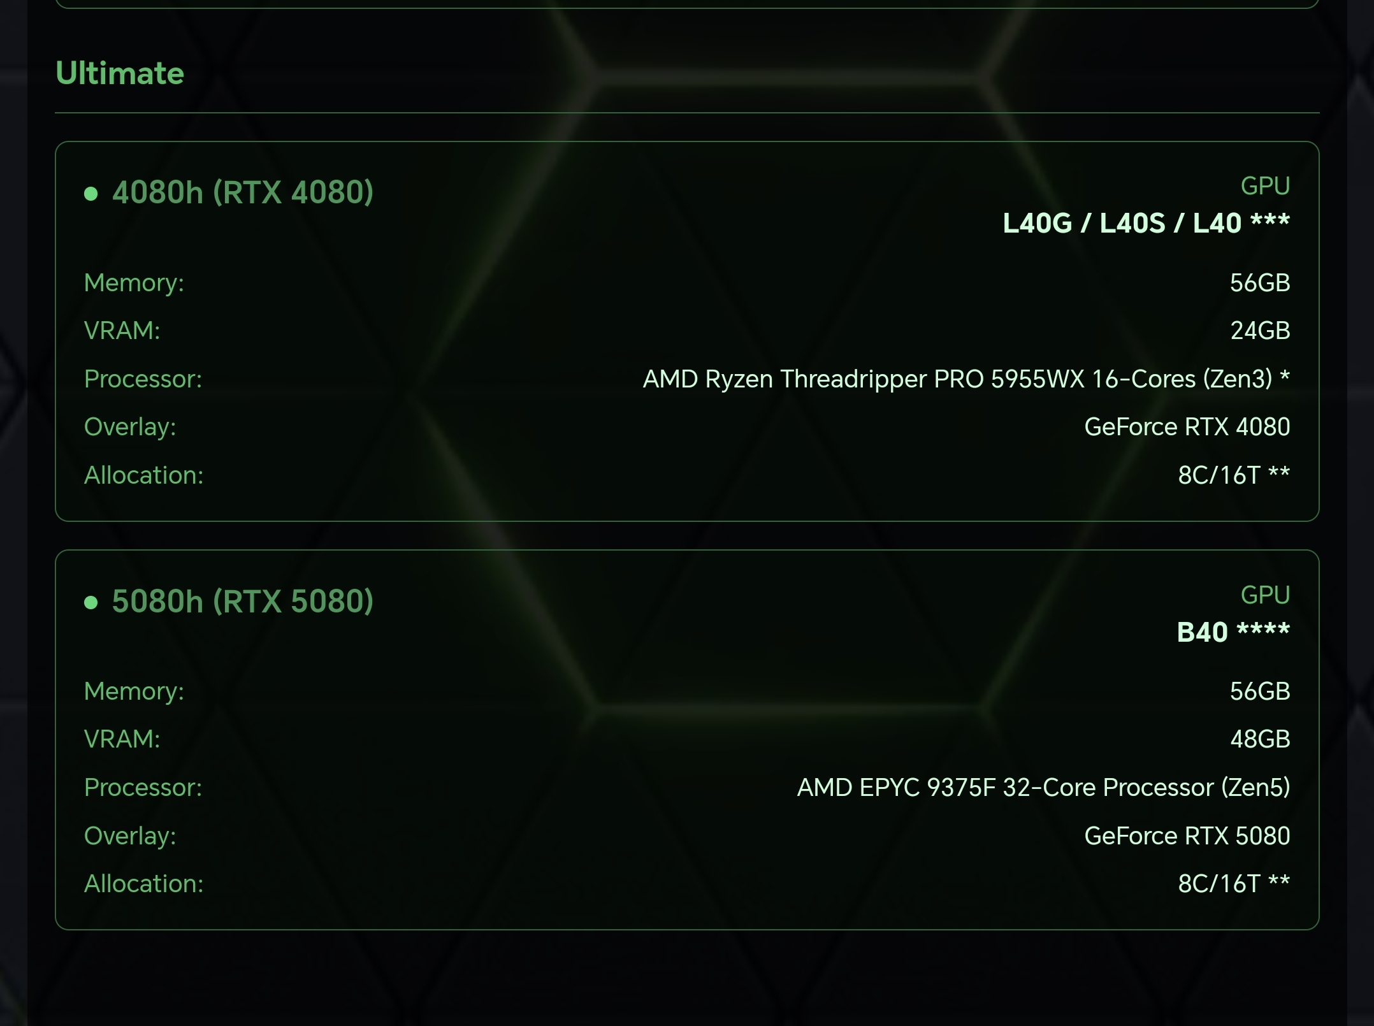Click the AMD EPYC 9375F processor value
The height and width of the screenshot is (1026, 1374).
(x=1043, y=788)
